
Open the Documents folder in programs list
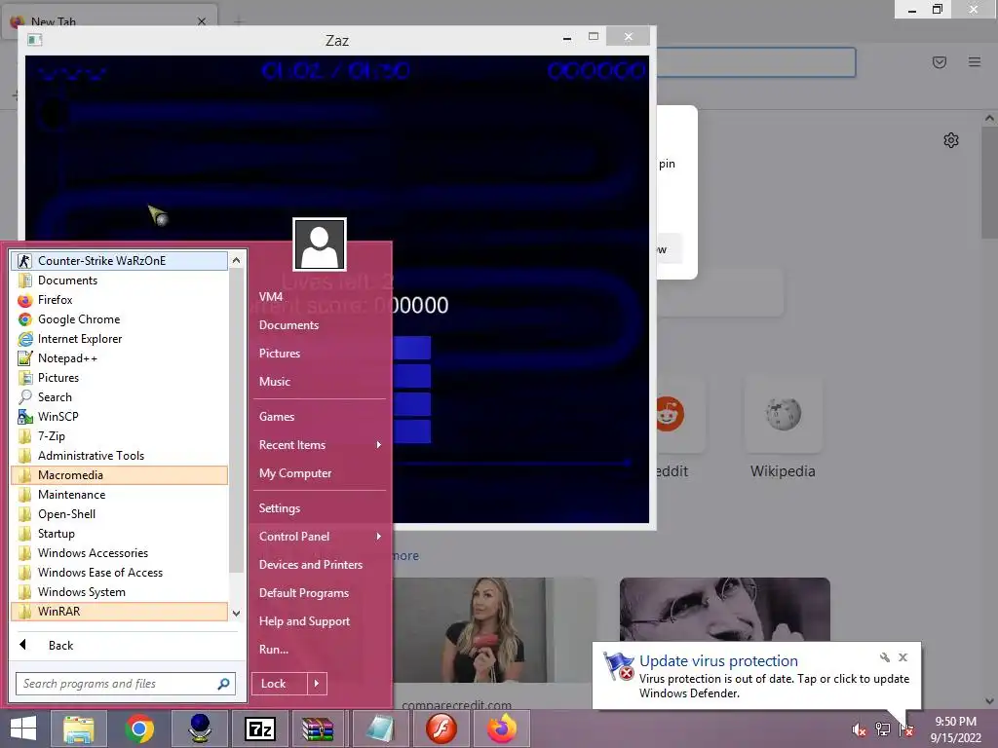pos(119,280)
